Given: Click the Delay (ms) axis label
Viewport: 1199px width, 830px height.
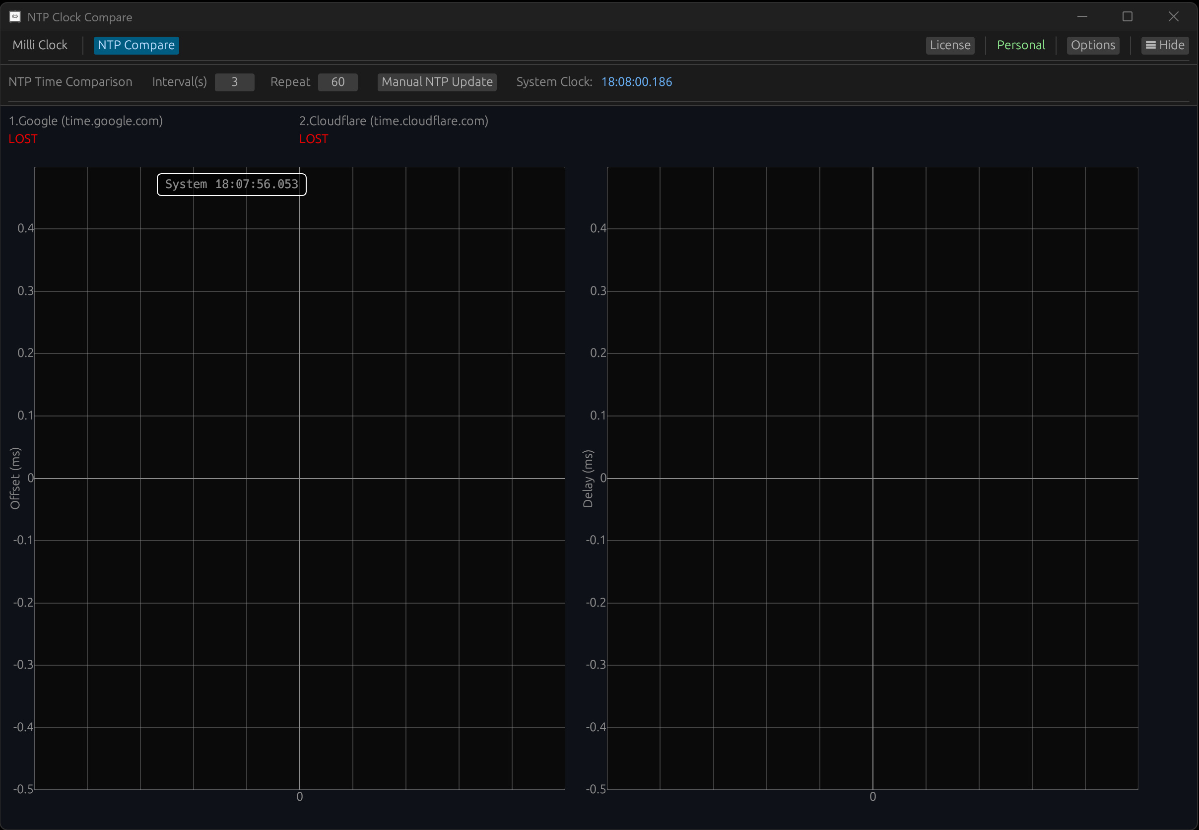Looking at the screenshot, I should (588, 479).
